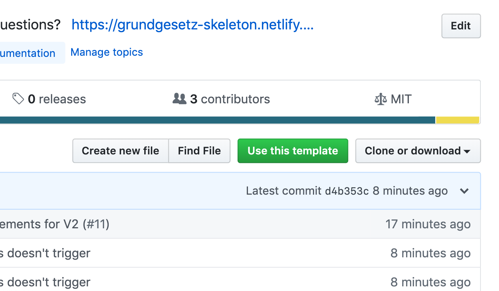Click the license scales icon
Screen dimensions: 499x291
pyautogui.click(x=381, y=99)
